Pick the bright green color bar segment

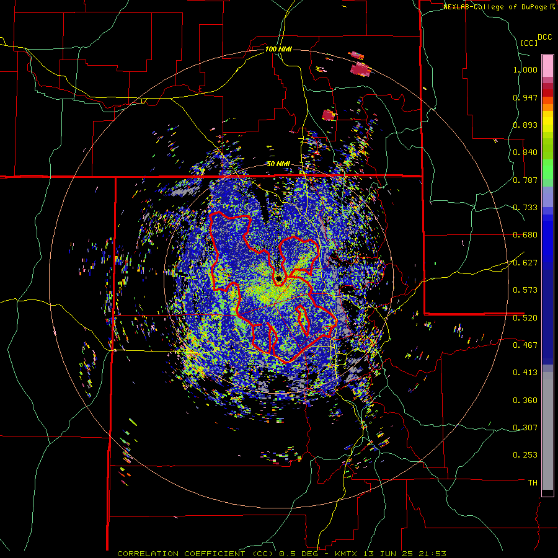(x=547, y=169)
